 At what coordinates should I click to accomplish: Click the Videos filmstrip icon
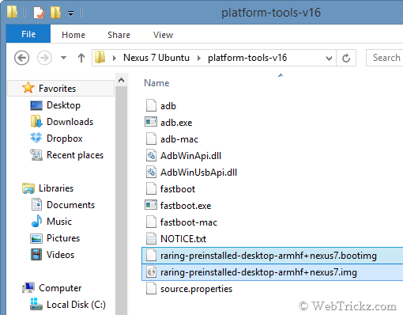click(x=36, y=255)
